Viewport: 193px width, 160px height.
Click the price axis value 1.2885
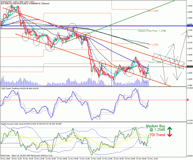tap(189, 12)
